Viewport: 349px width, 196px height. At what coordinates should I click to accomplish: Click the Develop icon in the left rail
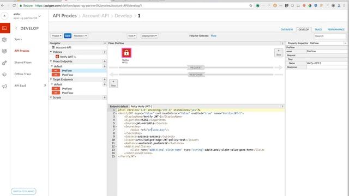pos(5,28)
